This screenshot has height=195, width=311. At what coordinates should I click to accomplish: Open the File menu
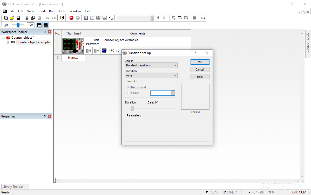pyautogui.click(x=12, y=11)
